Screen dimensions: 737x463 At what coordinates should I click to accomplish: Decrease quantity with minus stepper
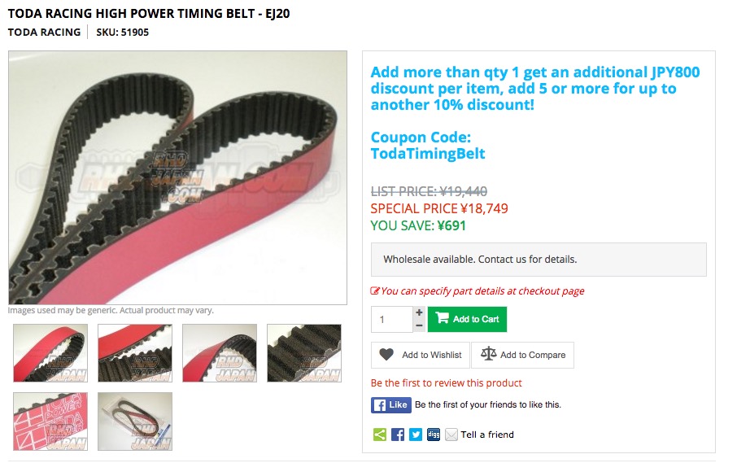tap(419, 325)
